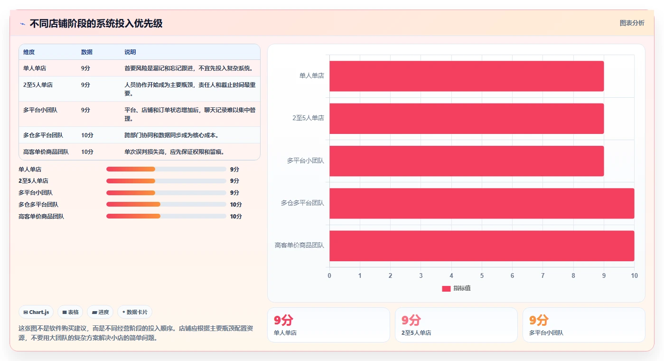Screen dimensions: 664x361
Task: Click the 2至5人单店 bar in the chart
Action: 467,118
